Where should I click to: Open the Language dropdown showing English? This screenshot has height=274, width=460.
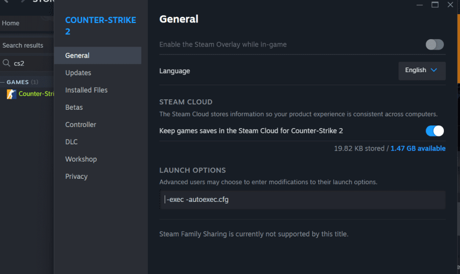pyautogui.click(x=422, y=71)
